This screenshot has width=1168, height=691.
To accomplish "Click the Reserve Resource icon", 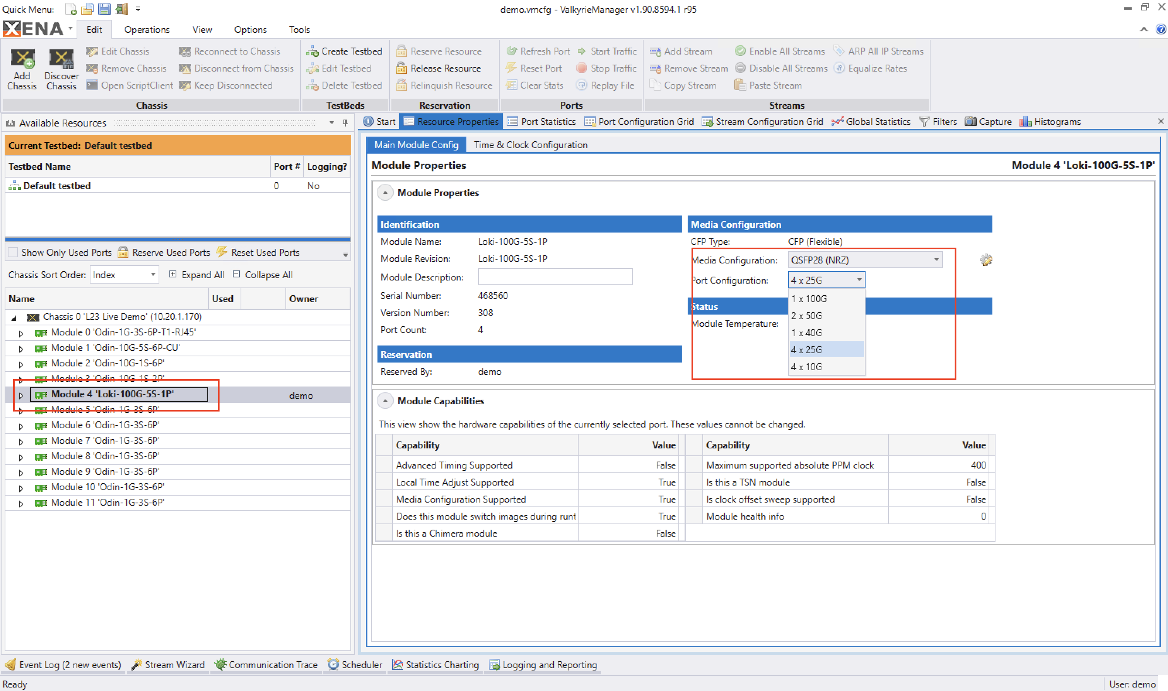I will pos(401,51).
